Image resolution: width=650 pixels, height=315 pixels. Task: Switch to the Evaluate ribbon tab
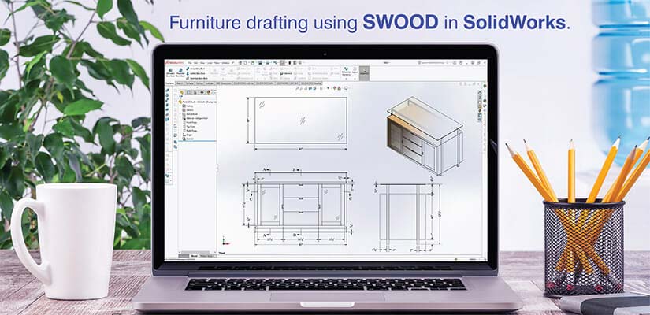click(x=210, y=83)
